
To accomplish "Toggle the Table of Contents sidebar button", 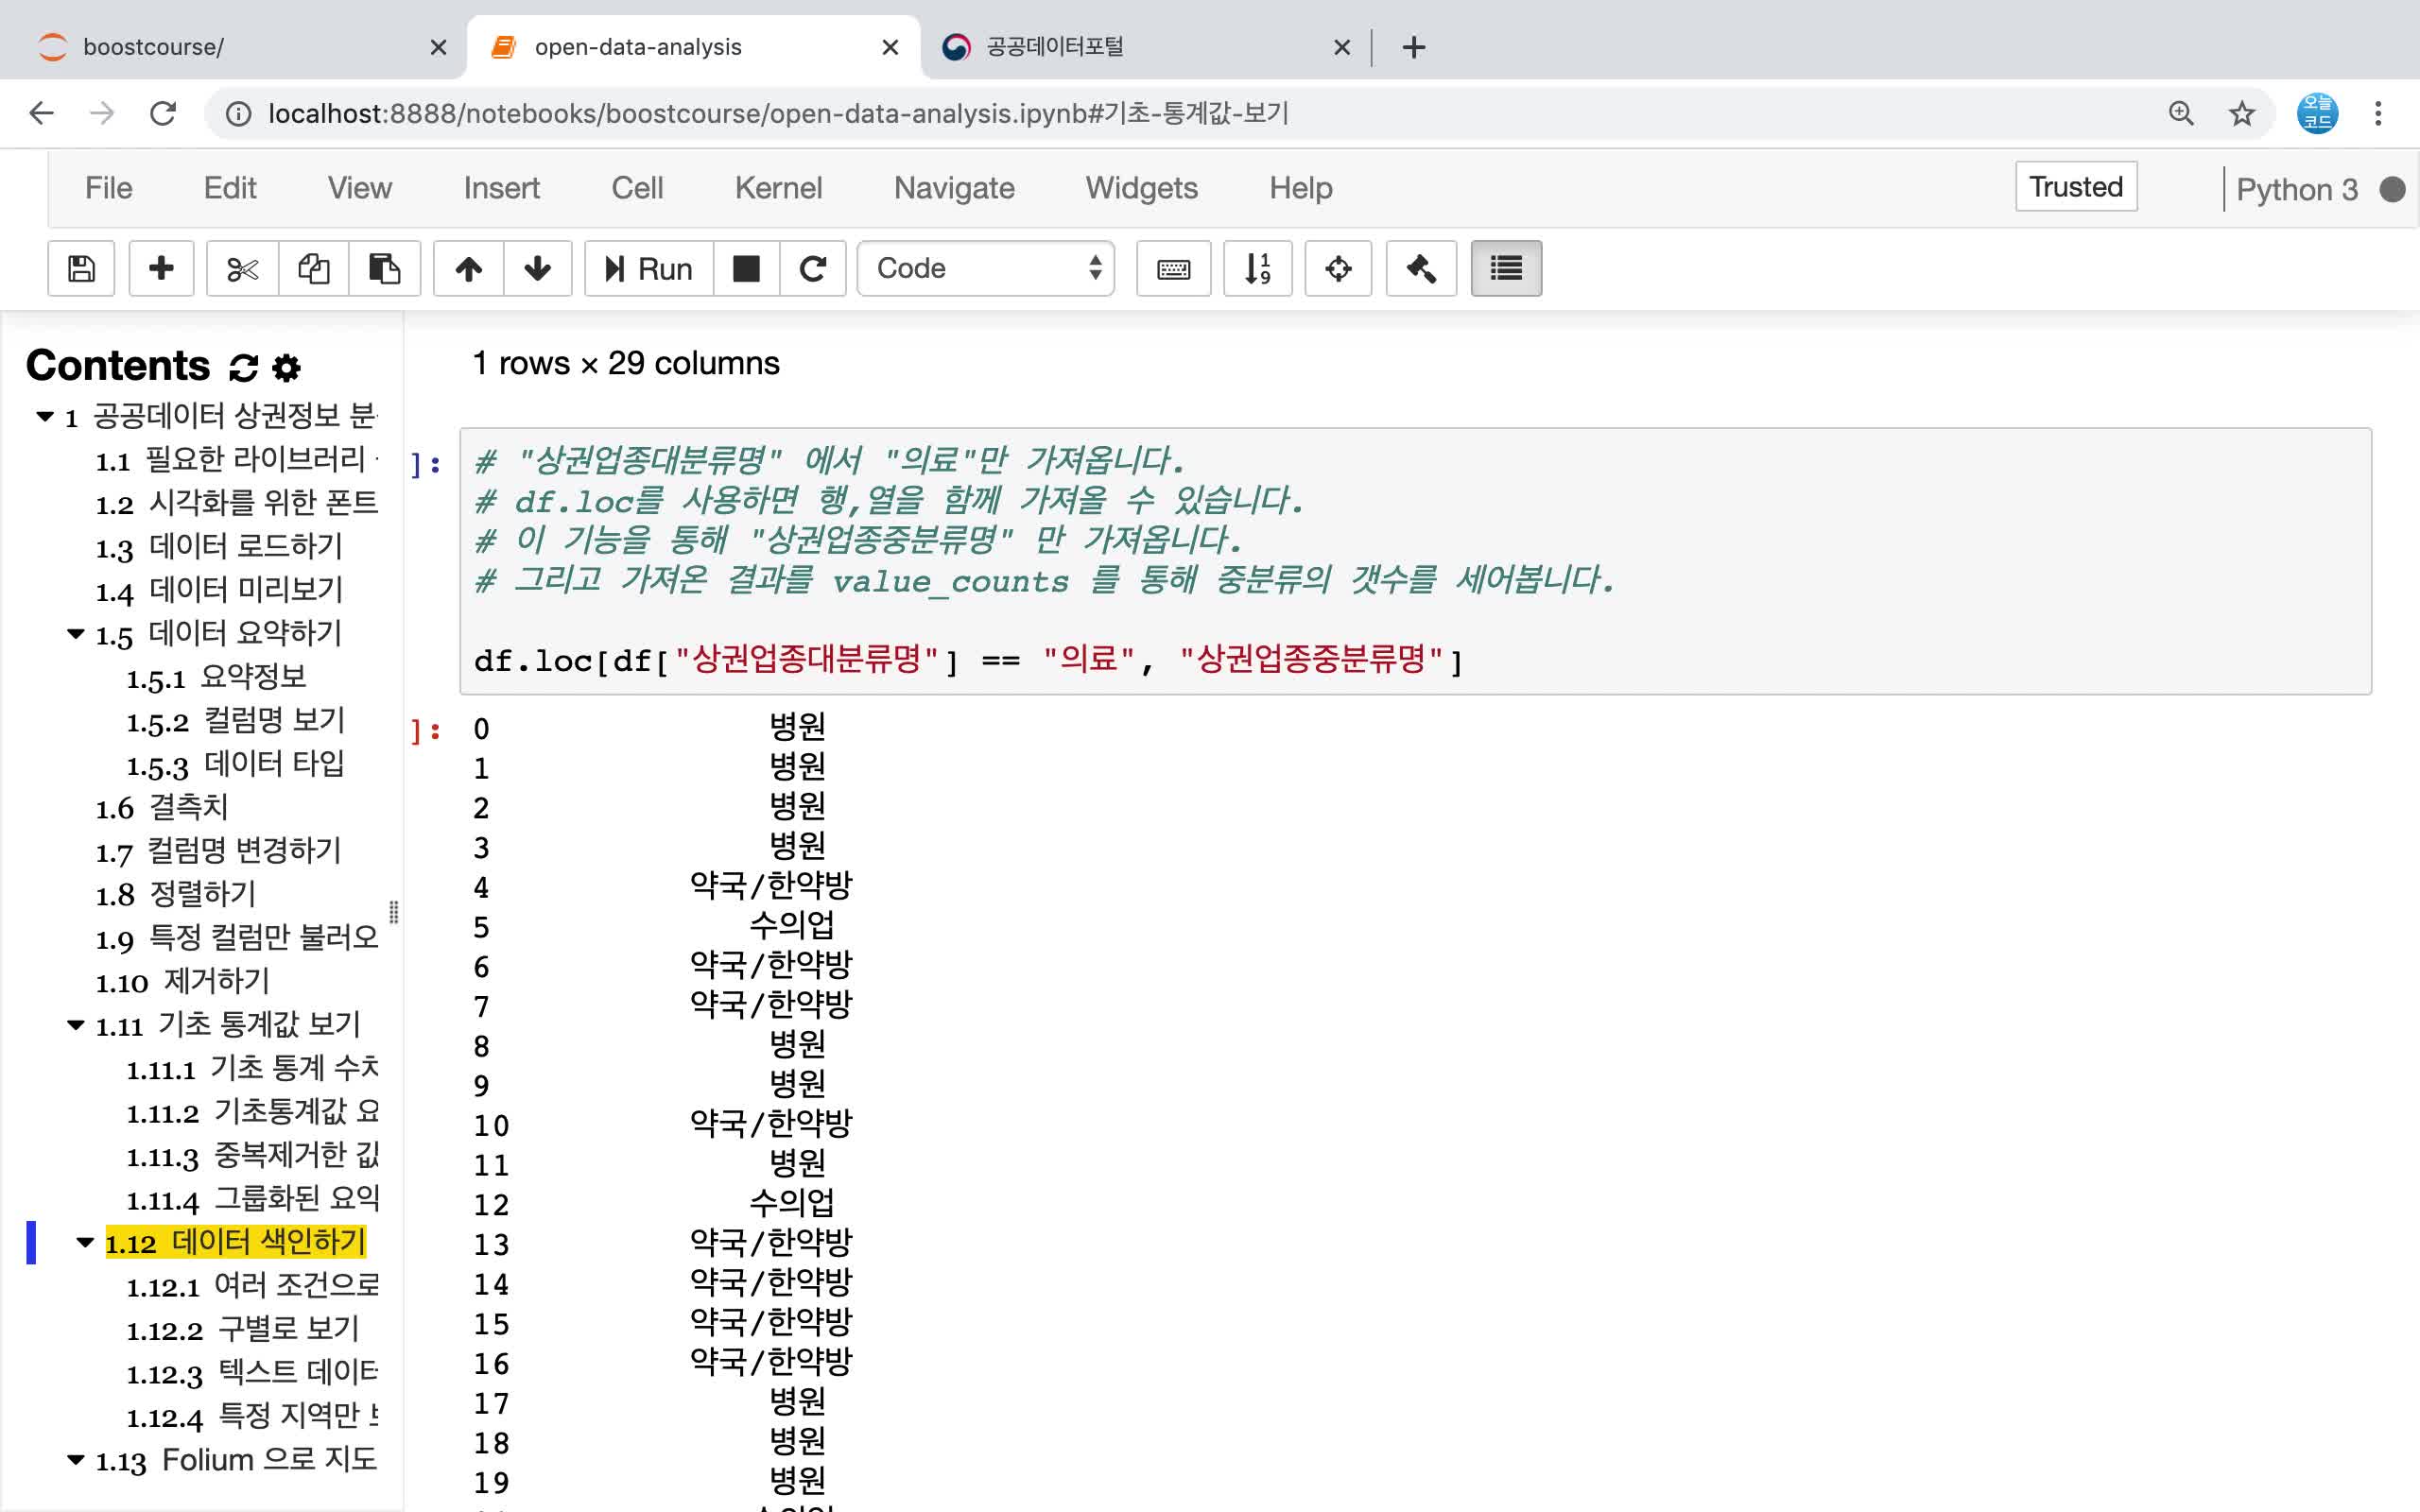I will click(1505, 268).
